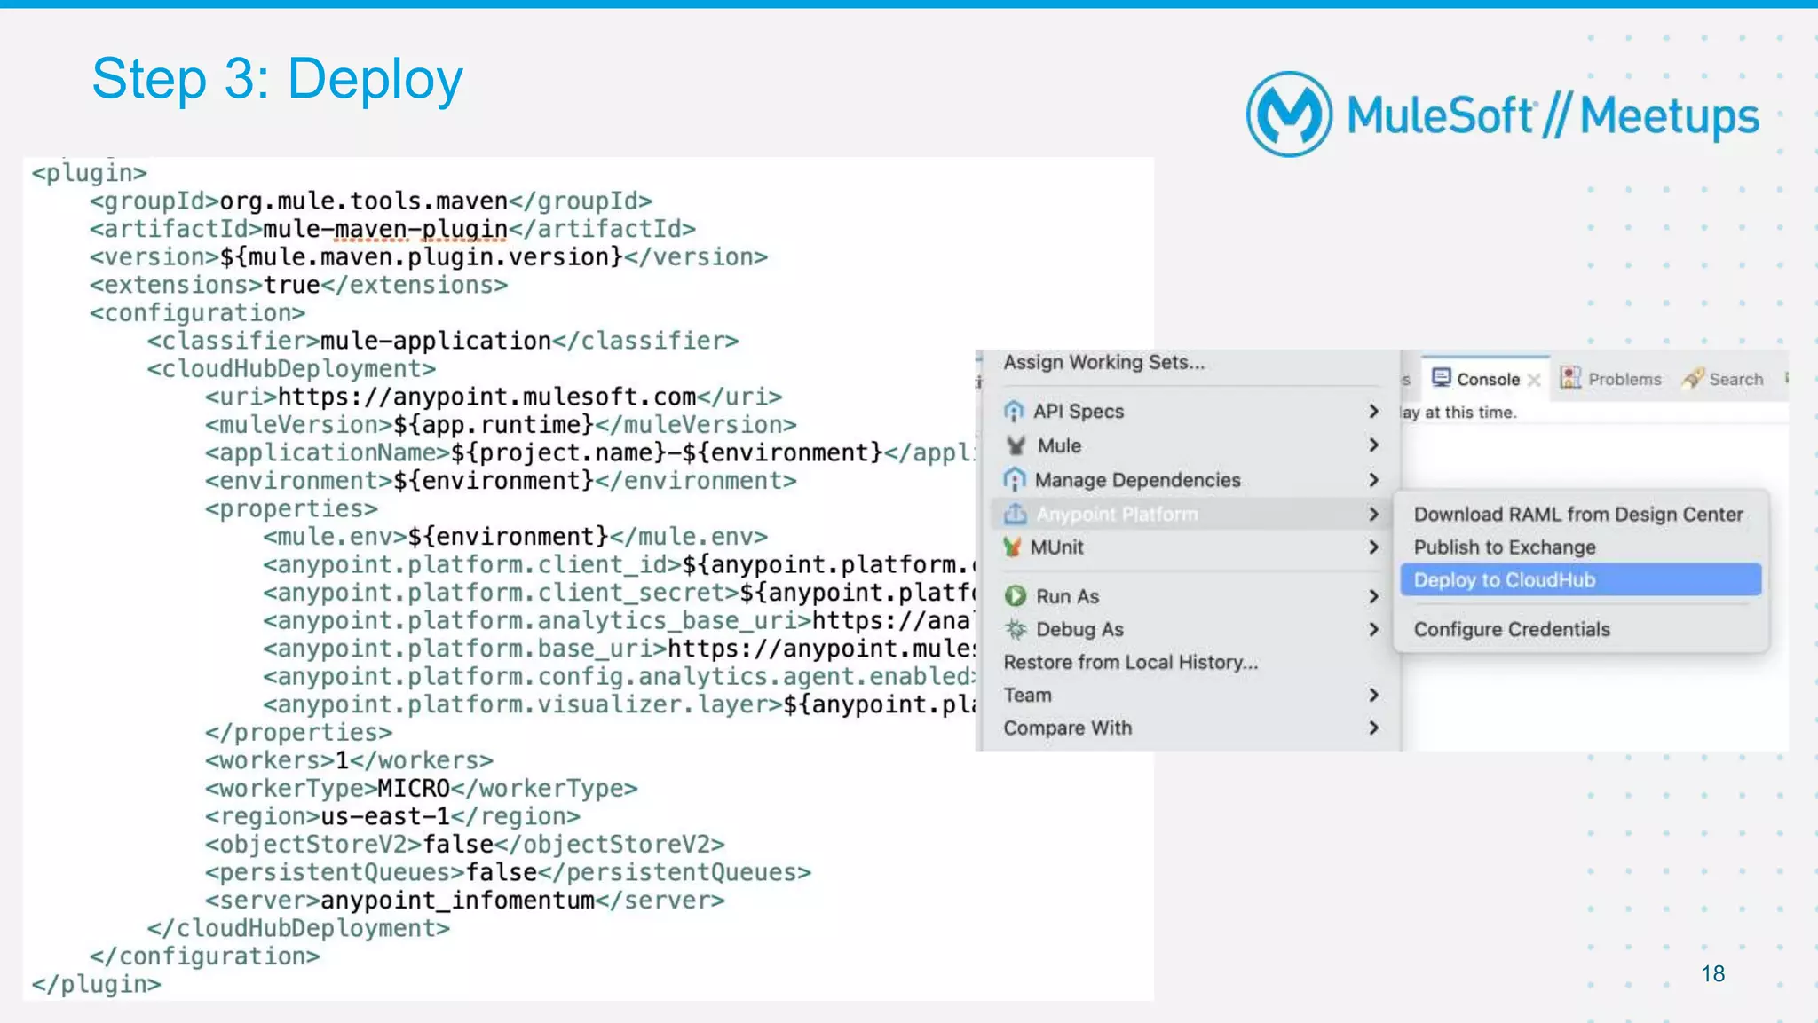This screenshot has height=1023, width=1818.
Task: Expand the API Specs submenu arrow
Action: [x=1373, y=412]
